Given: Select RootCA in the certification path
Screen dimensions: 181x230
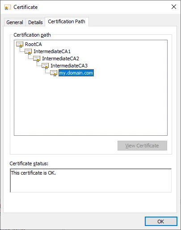Looking at the screenshot, I should [x=34, y=44].
